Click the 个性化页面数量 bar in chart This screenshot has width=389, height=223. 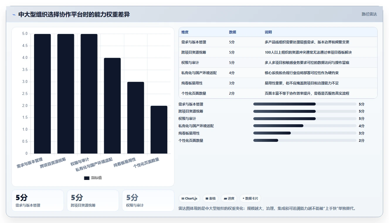pos(159,130)
